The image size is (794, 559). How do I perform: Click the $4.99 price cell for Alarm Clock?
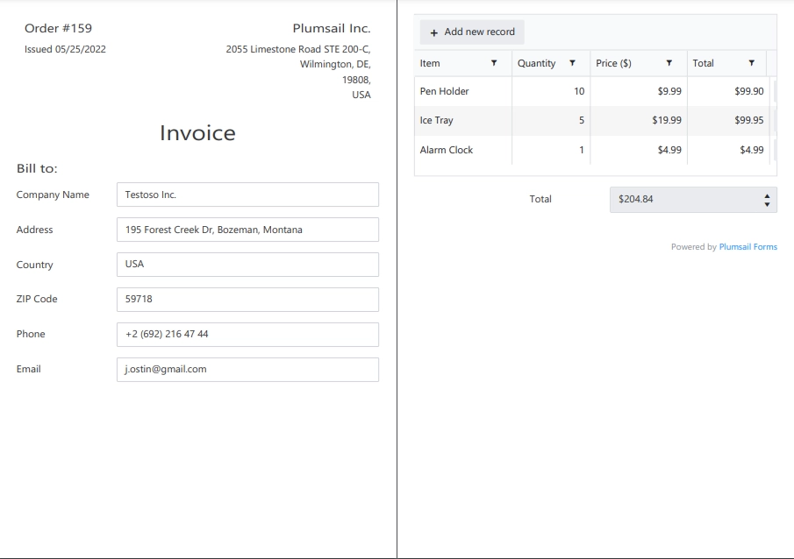coord(639,150)
